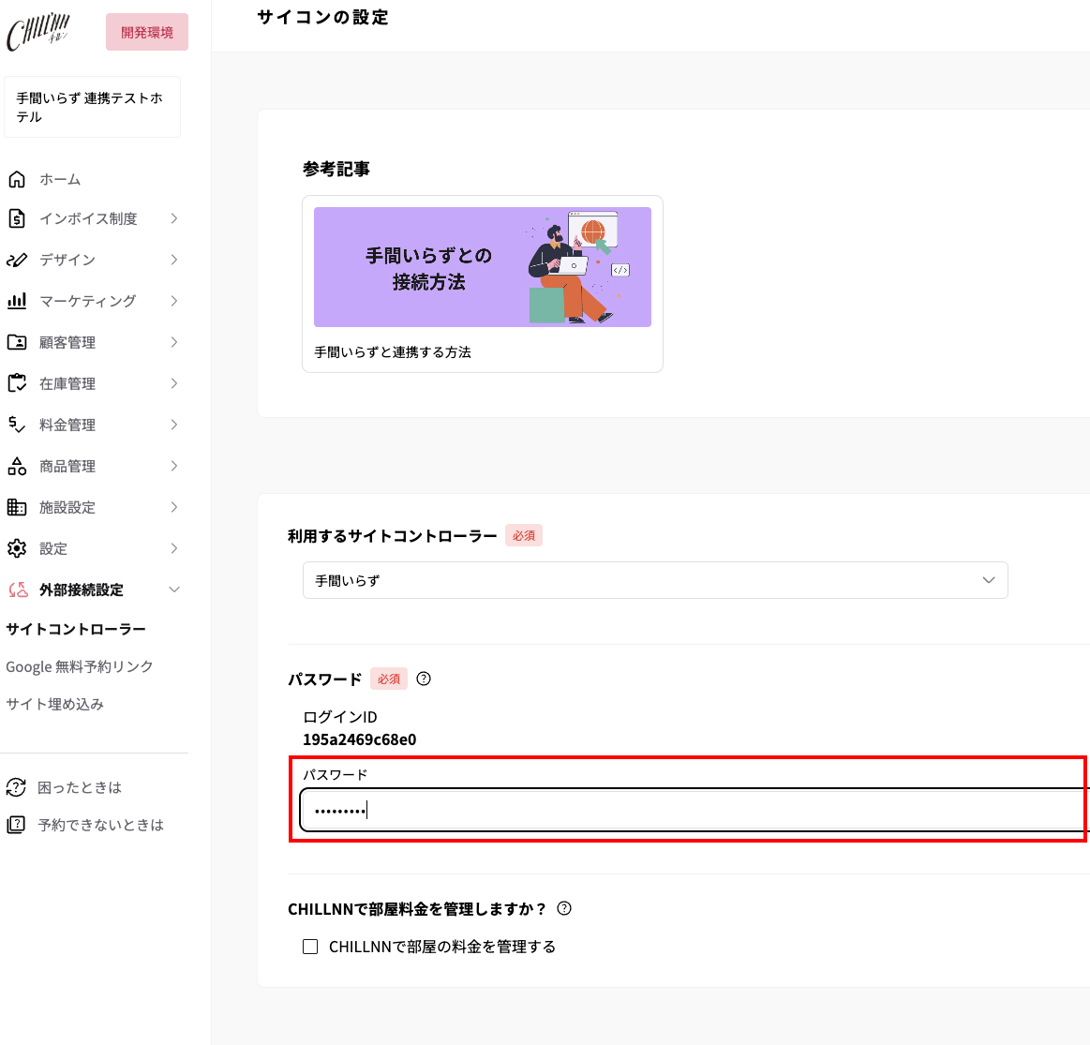Screen dimensions: 1090x1045
Task: Open サイト埋め込み submenu item
Action: click(55, 704)
